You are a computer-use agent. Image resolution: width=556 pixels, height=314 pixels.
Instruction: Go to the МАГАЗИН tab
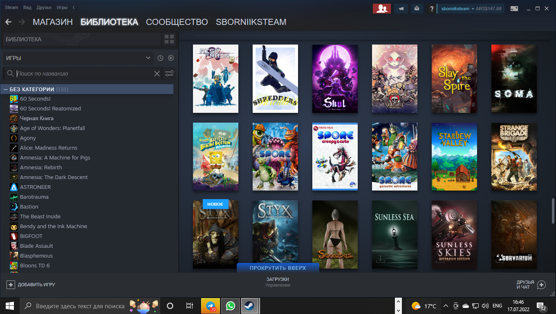(x=53, y=22)
